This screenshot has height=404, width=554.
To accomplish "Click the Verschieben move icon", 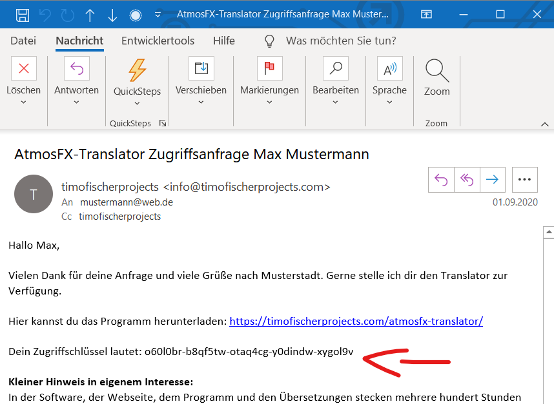I will pos(201,68).
